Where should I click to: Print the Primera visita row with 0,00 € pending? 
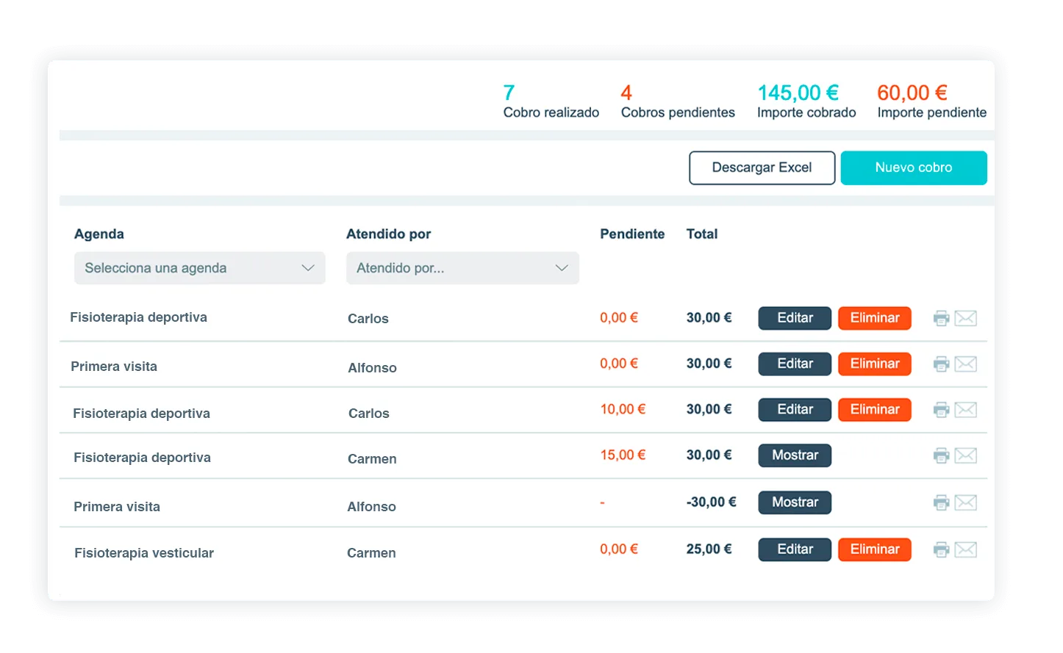pyautogui.click(x=941, y=364)
